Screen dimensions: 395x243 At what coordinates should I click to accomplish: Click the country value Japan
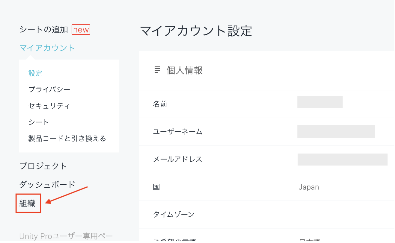(x=309, y=187)
